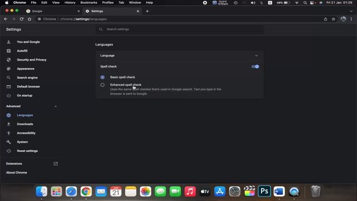This screenshot has width=357, height=201.
Task: Turn off the Spell check toggle
Action: click(255, 66)
